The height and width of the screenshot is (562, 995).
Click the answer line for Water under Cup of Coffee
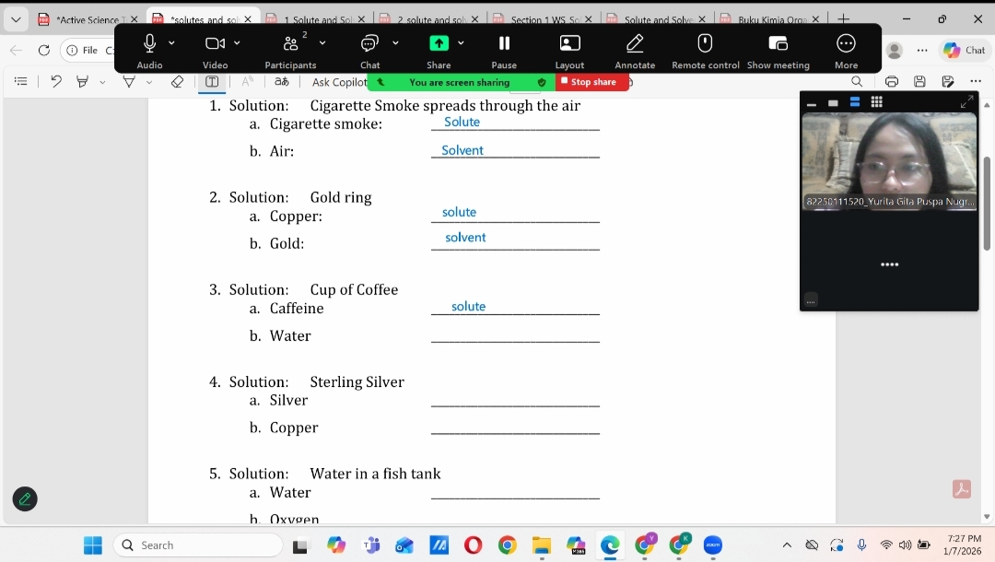point(515,335)
